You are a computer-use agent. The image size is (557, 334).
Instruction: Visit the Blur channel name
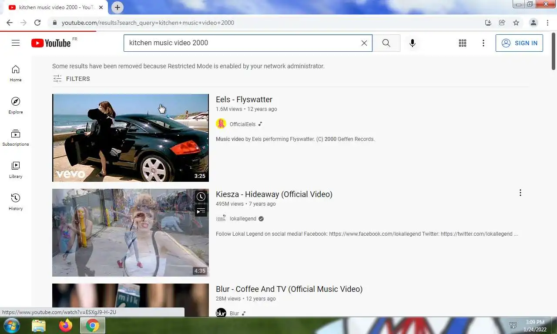coord(234,314)
